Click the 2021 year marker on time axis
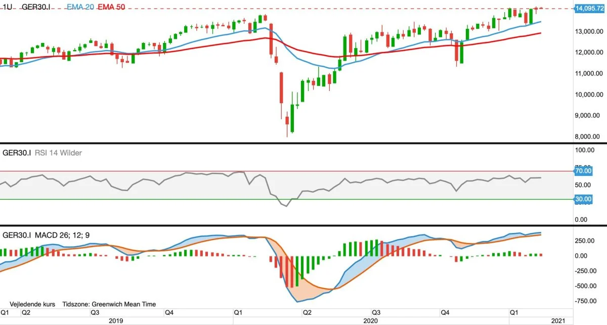Screen dimensions: 607x325 (x=558, y=320)
